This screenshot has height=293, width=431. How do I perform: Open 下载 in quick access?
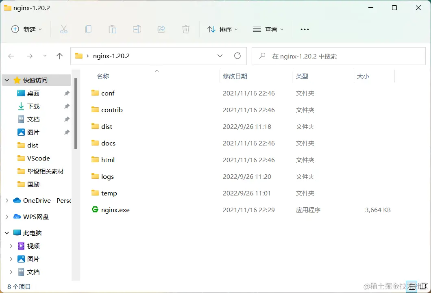(x=33, y=106)
